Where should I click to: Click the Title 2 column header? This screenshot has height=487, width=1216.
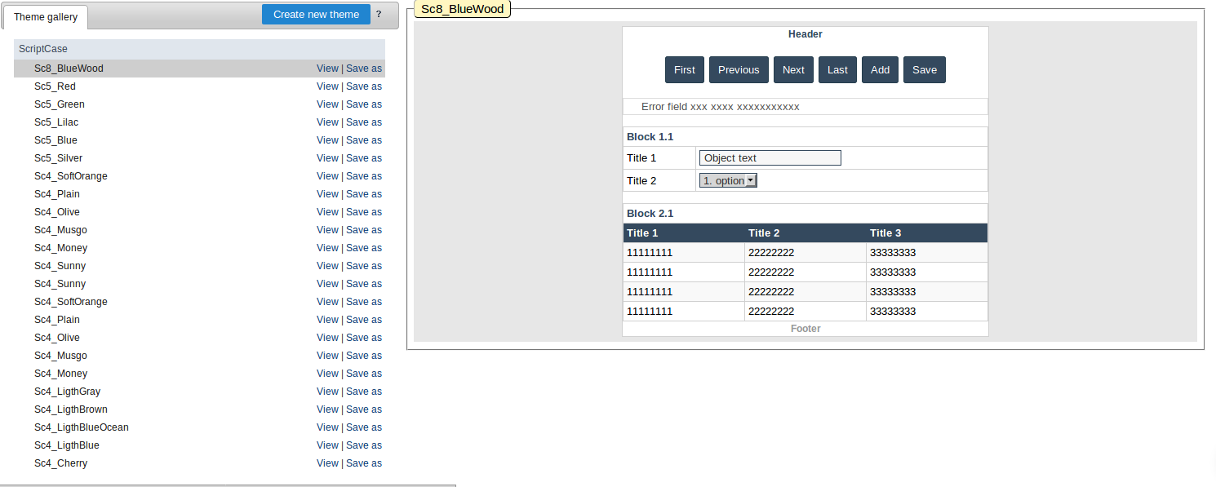[x=764, y=233]
